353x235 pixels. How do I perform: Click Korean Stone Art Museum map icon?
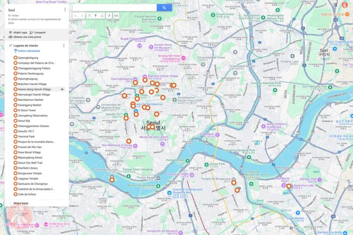coord(151,47)
